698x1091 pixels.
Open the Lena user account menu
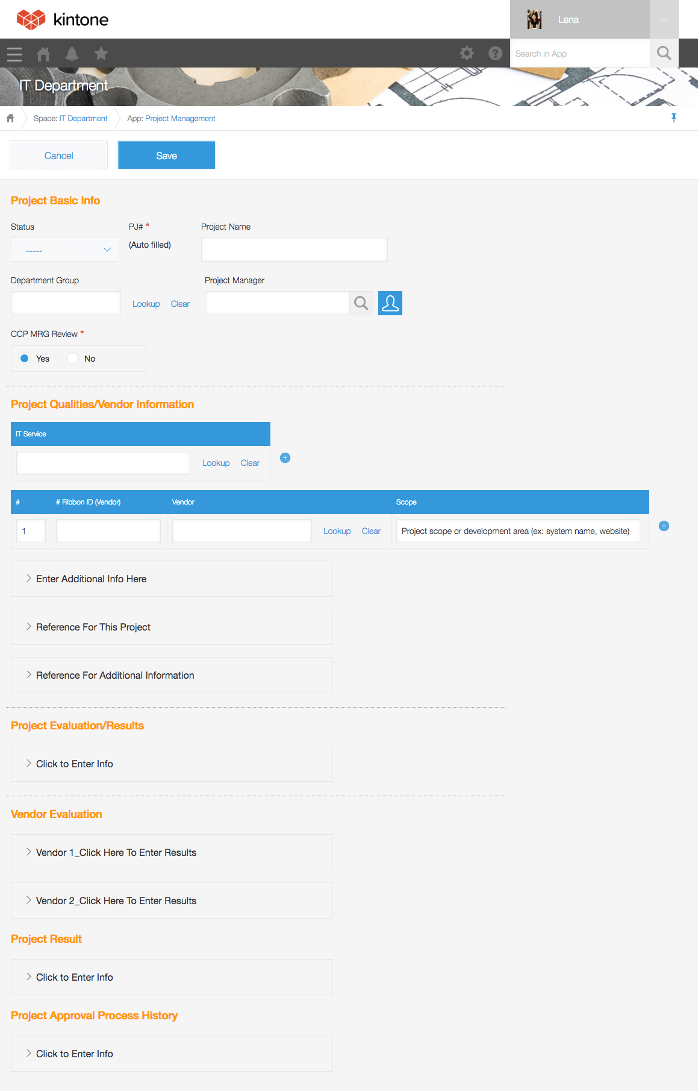(664, 19)
